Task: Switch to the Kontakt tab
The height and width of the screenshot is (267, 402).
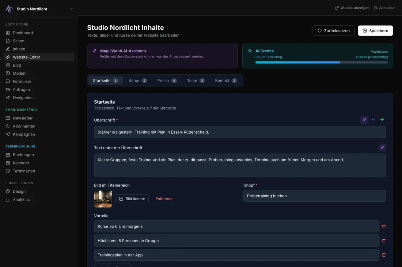Action: point(226,81)
